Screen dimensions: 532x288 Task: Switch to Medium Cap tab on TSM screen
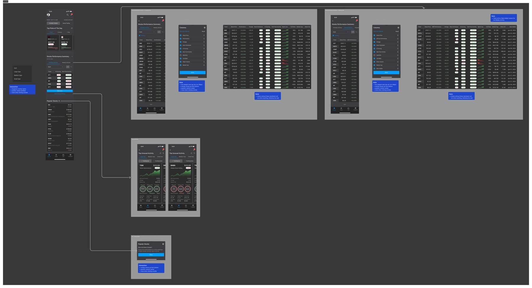tap(151, 157)
